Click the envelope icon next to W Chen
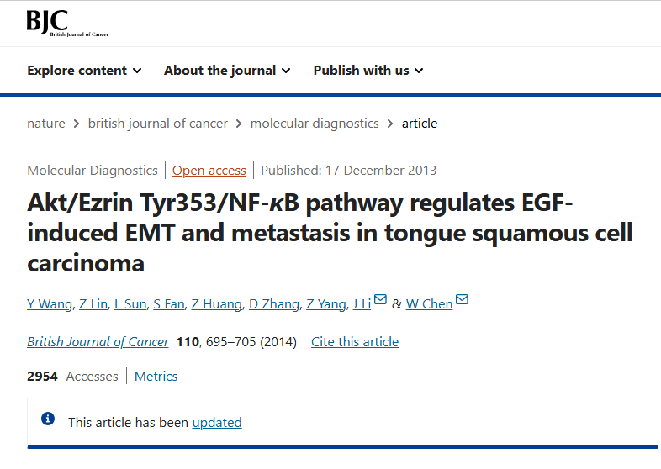 pyautogui.click(x=462, y=299)
